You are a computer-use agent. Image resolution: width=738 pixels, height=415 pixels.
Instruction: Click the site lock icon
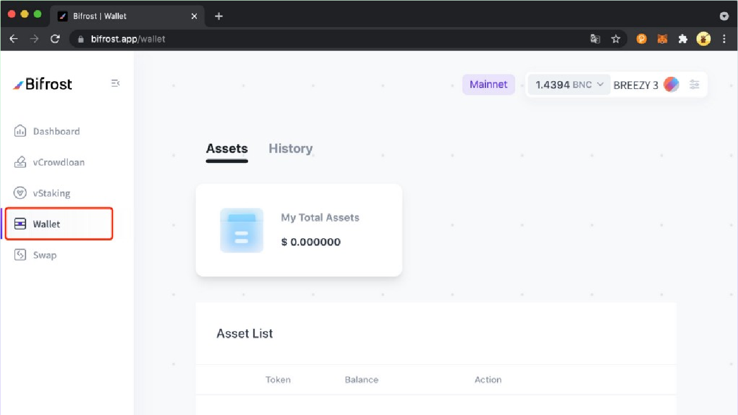pyautogui.click(x=81, y=39)
